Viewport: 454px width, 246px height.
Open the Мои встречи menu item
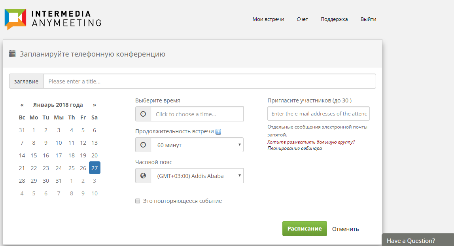(x=268, y=19)
